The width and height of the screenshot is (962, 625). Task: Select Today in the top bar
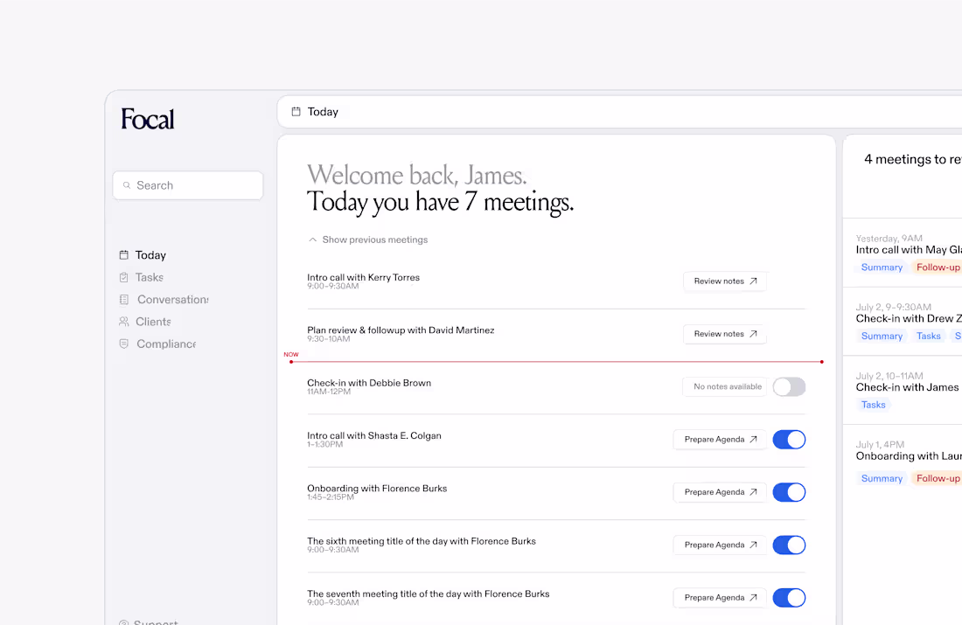tap(323, 112)
